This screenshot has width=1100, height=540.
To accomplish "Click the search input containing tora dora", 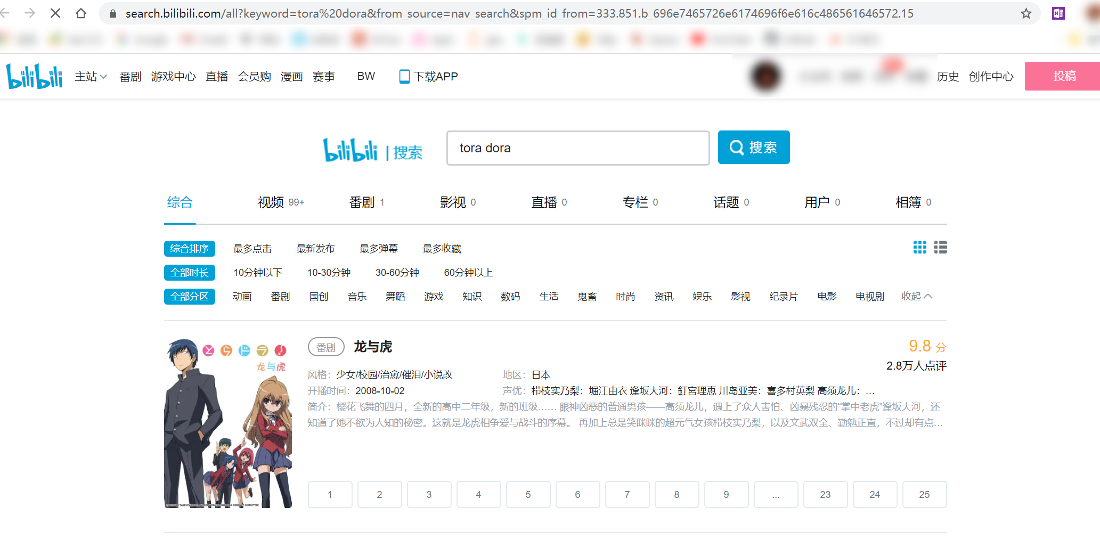I will 578,148.
